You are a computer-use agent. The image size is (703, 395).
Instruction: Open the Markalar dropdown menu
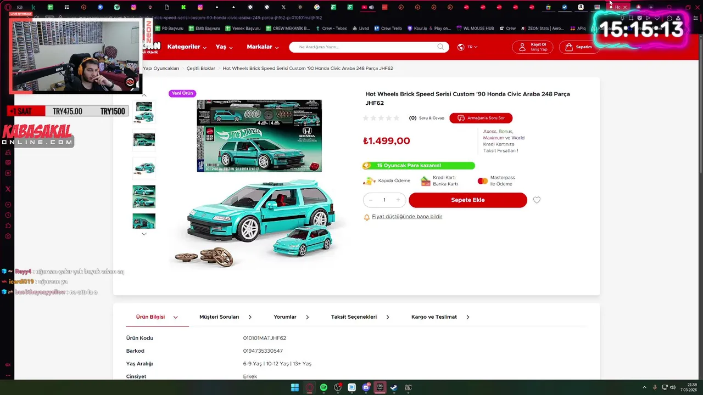coord(263,47)
